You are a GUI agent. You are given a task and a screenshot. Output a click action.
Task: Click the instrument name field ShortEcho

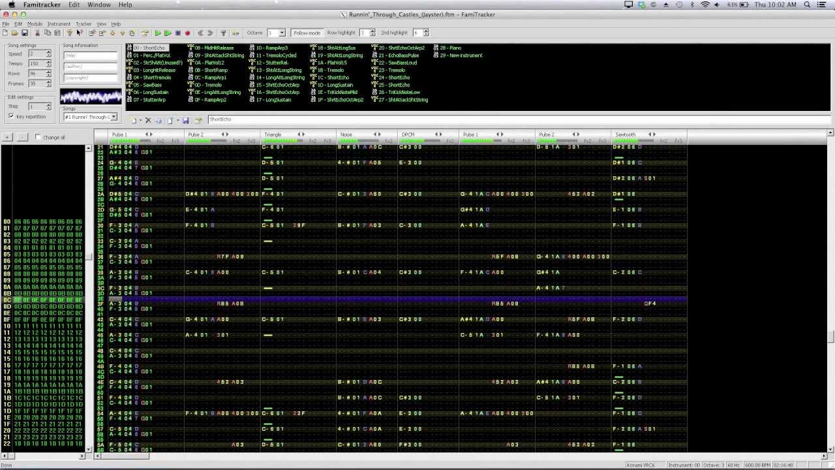pyautogui.click(x=519, y=119)
